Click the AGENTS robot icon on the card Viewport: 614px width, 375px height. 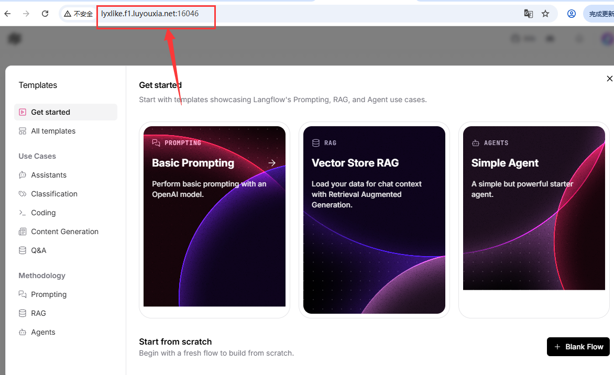coord(475,143)
